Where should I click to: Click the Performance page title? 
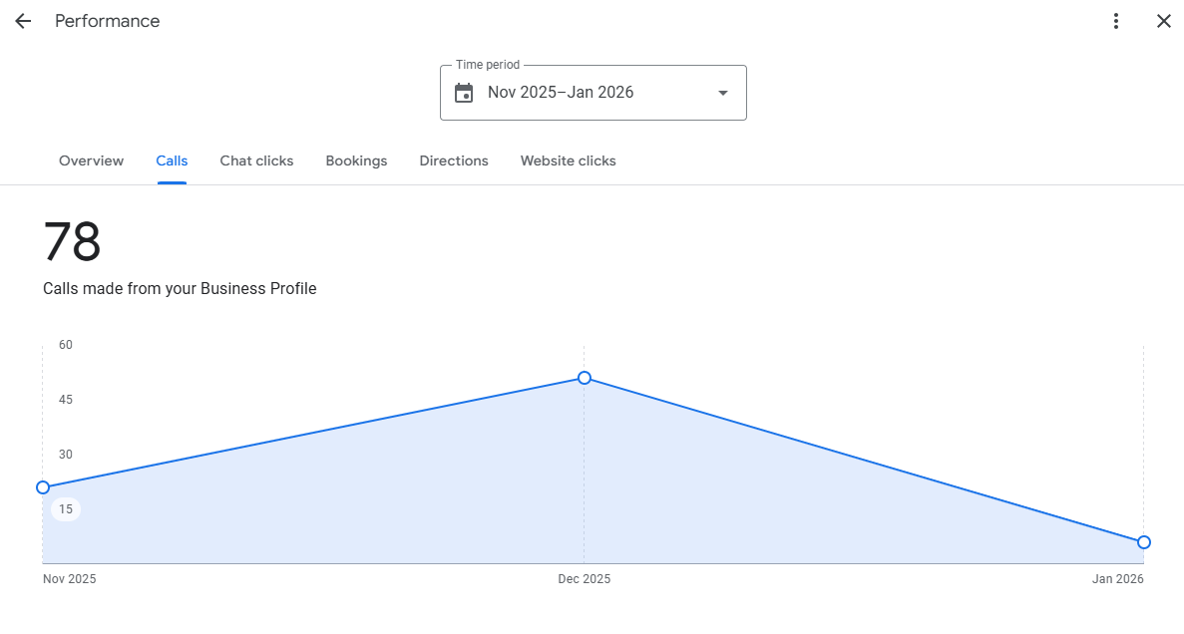[107, 21]
